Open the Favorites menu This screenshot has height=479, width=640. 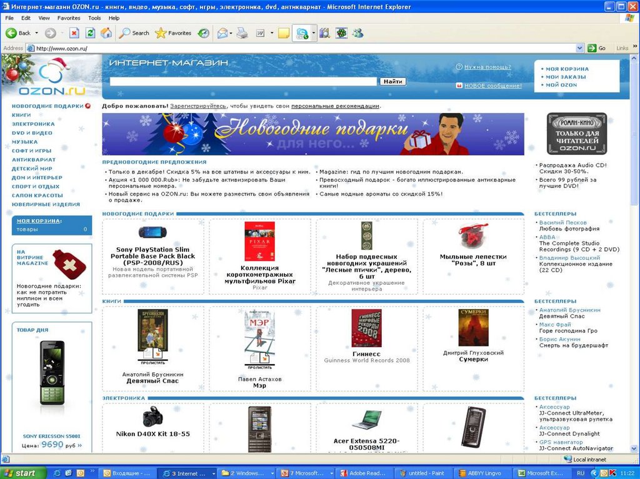click(x=69, y=18)
